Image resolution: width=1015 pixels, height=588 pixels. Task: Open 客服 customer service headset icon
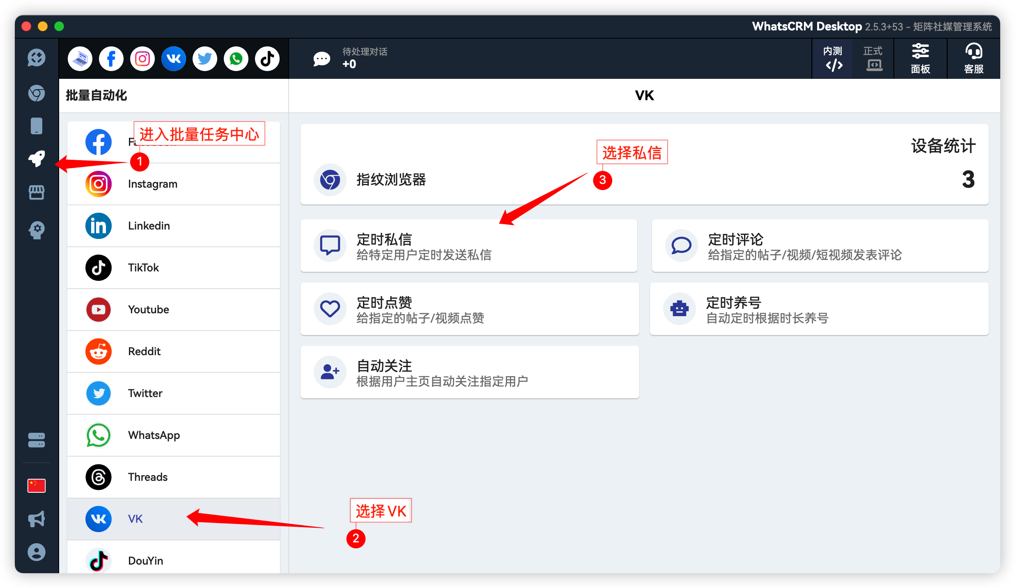(973, 58)
